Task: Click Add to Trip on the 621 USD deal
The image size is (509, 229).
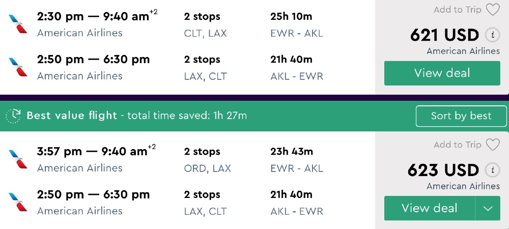Action: (x=457, y=10)
